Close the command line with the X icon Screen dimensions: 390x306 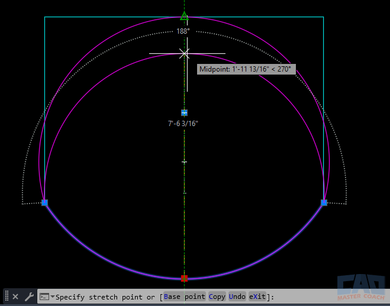tap(15, 297)
